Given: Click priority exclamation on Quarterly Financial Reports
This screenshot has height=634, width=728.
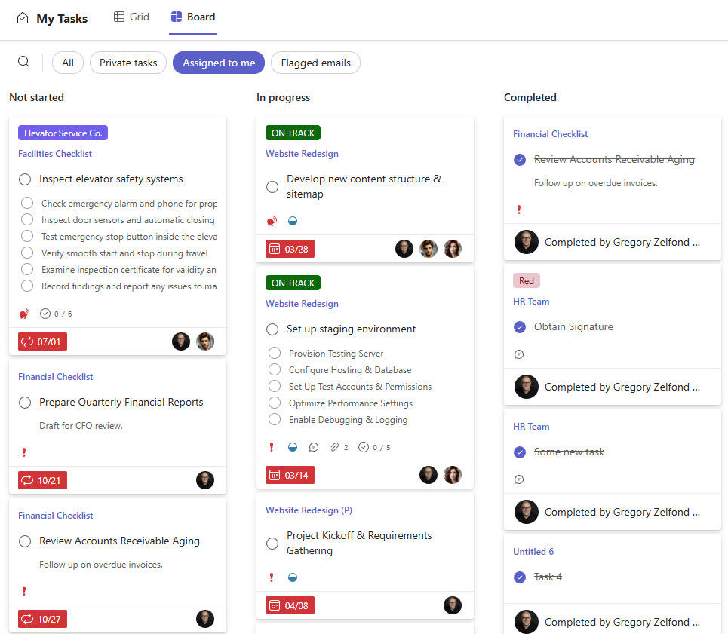Looking at the screenshot, I should 23,452.
